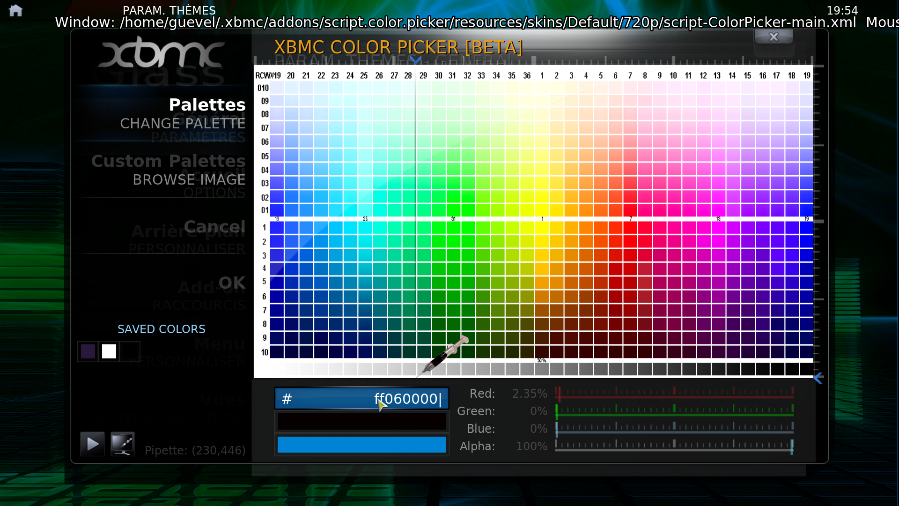Image resolution: width=899 pixels, height=506 pixels.
Task: Pick pure red swatch in row 1 column 7
Action: coord(630,228)
